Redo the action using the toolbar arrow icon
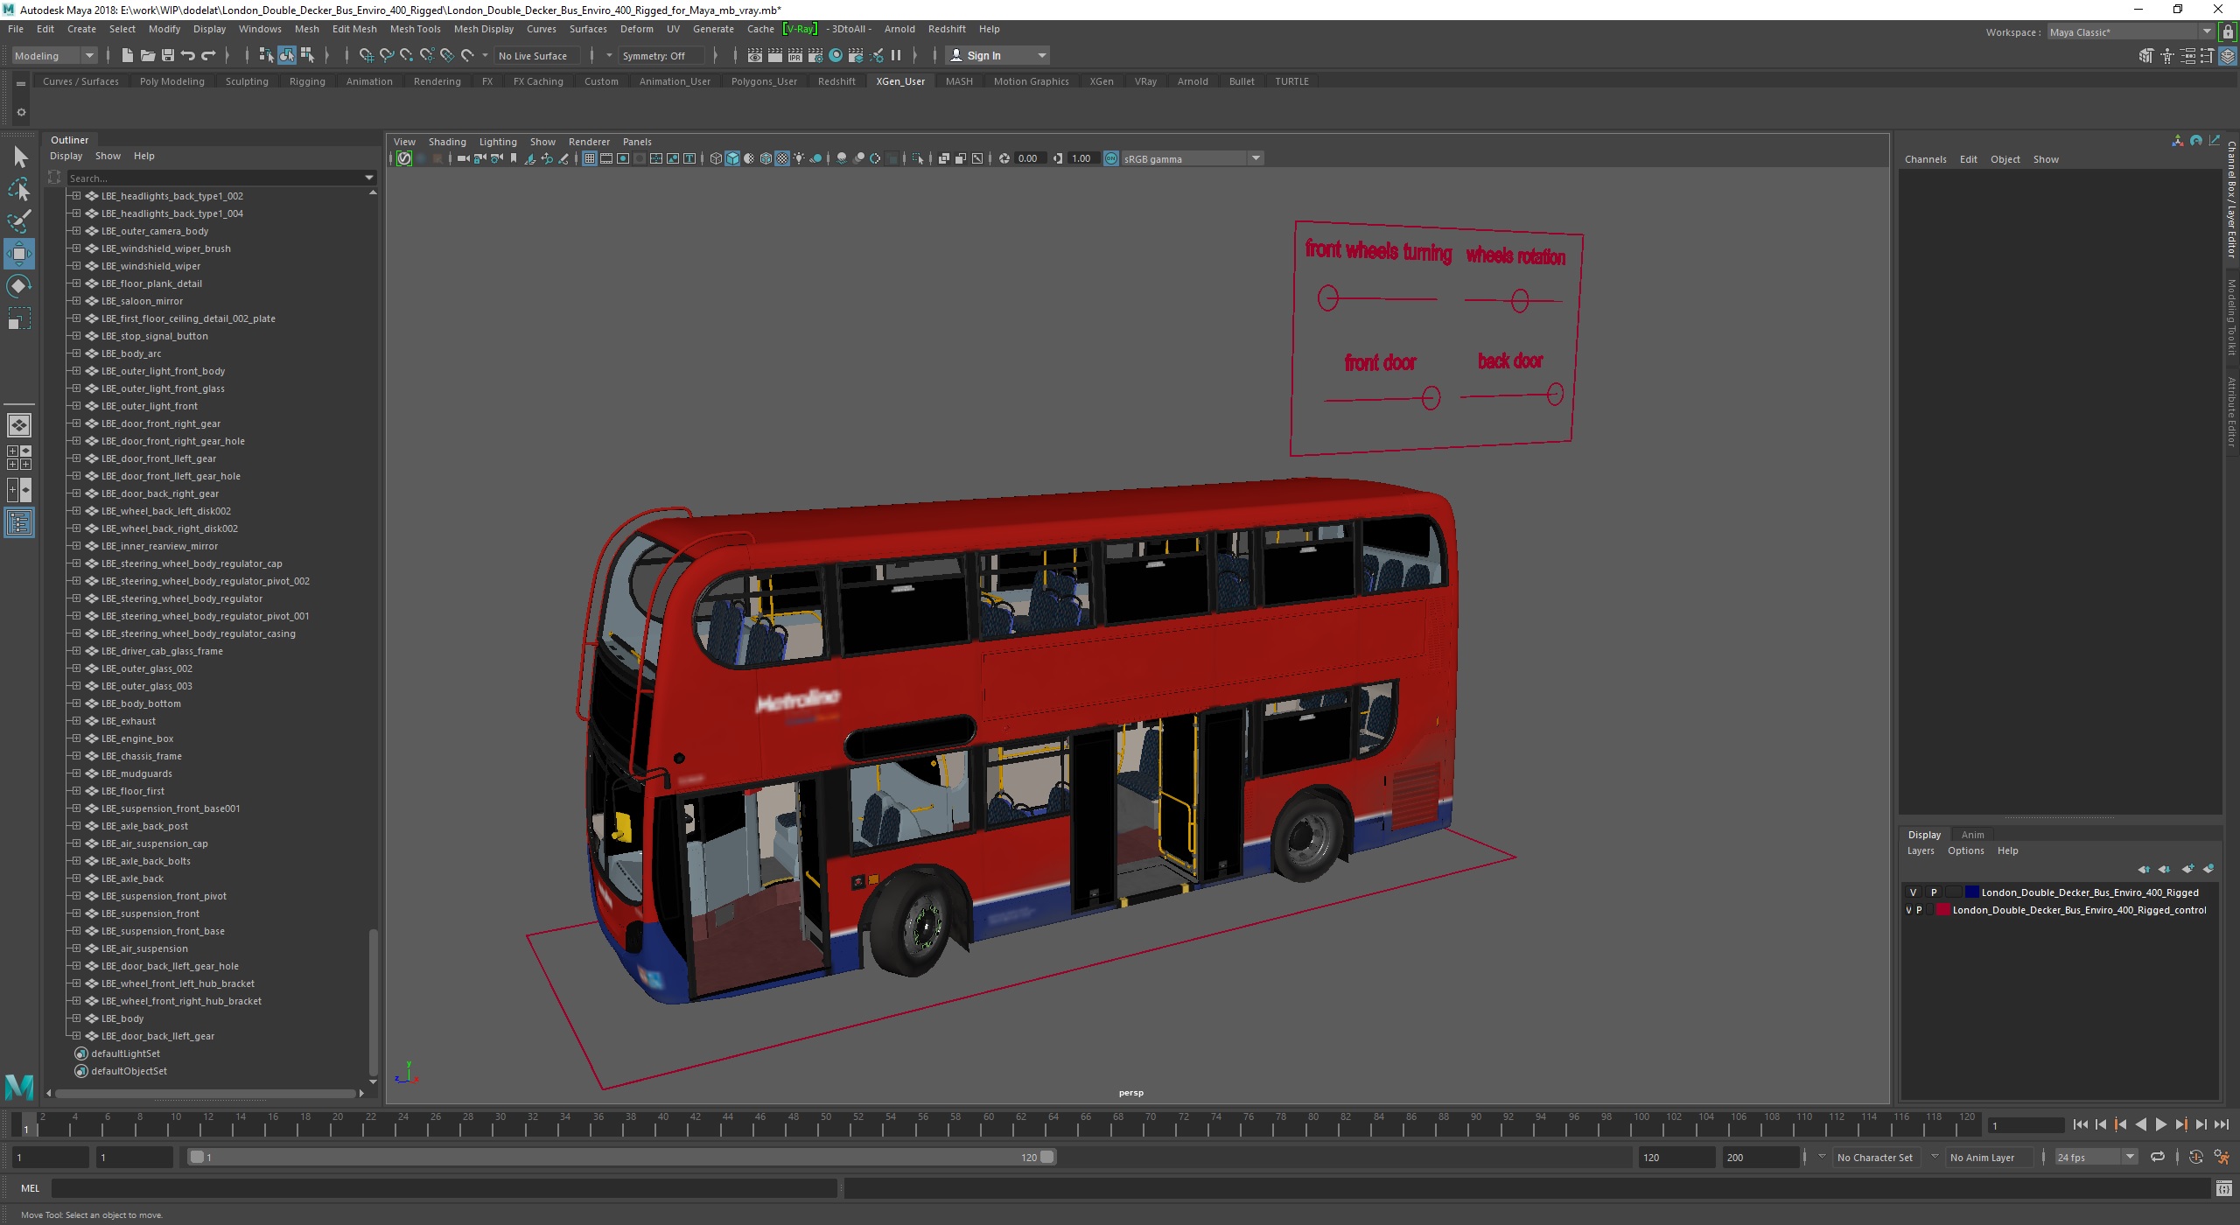The width and height of the screenshot is (2240, 1225). [x=208, y=55]
